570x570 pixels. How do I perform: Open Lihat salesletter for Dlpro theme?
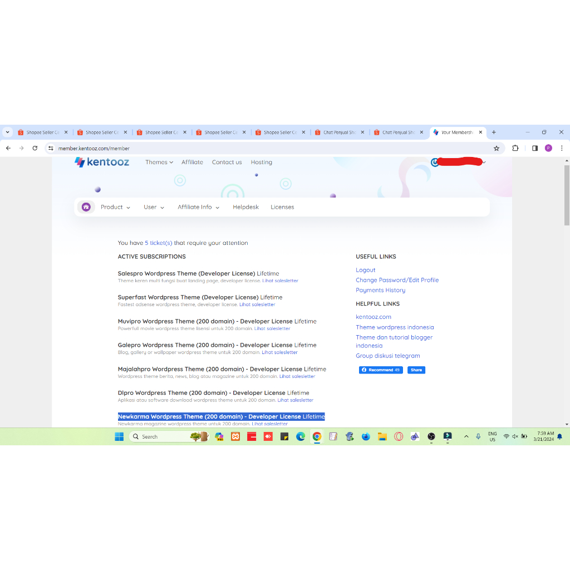(x=295, y=400)
